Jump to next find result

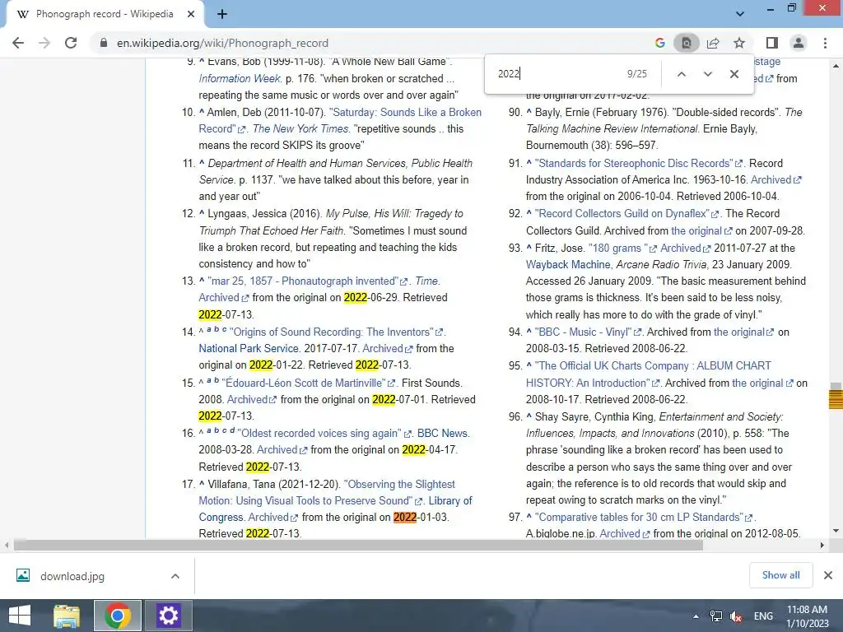(x=707, y=74)
